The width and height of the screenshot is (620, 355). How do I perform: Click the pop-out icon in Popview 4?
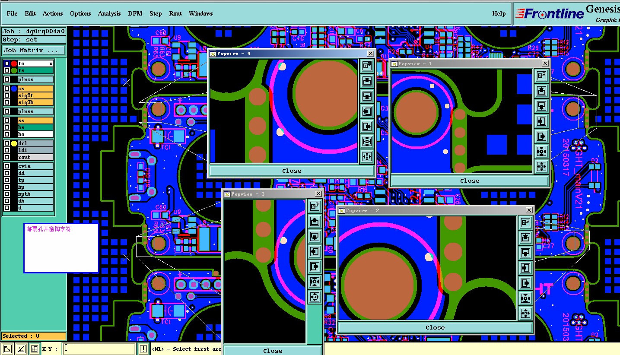click(367, 66)
